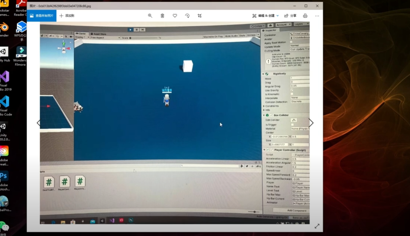The height and width of the screenshot is (236, 410).
Task: Open the three-dot more options menu in Photos
Action: coord(317,16)
